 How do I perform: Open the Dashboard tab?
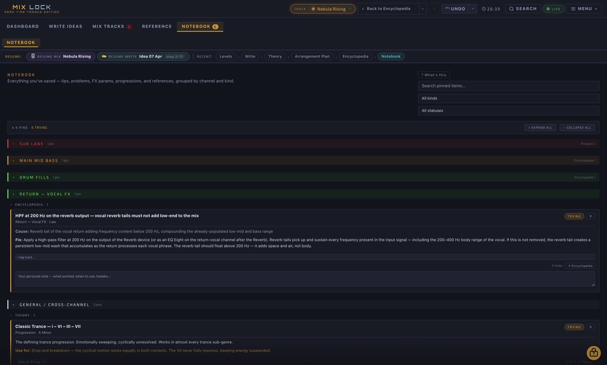(23, 26)
